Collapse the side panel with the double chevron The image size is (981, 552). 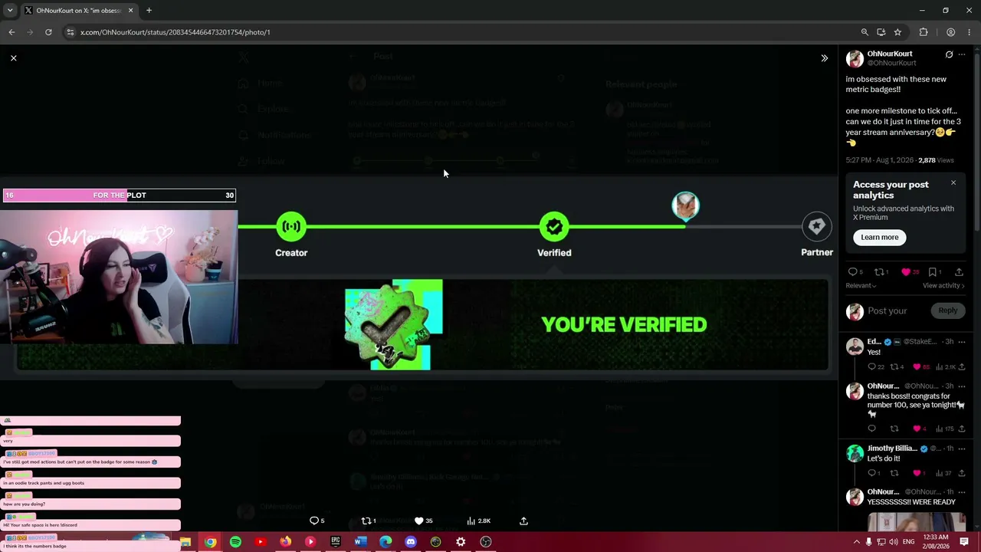(825, 58)
